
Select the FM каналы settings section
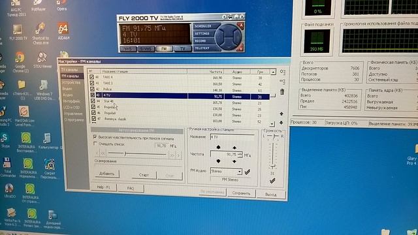(x=71, y=76)
